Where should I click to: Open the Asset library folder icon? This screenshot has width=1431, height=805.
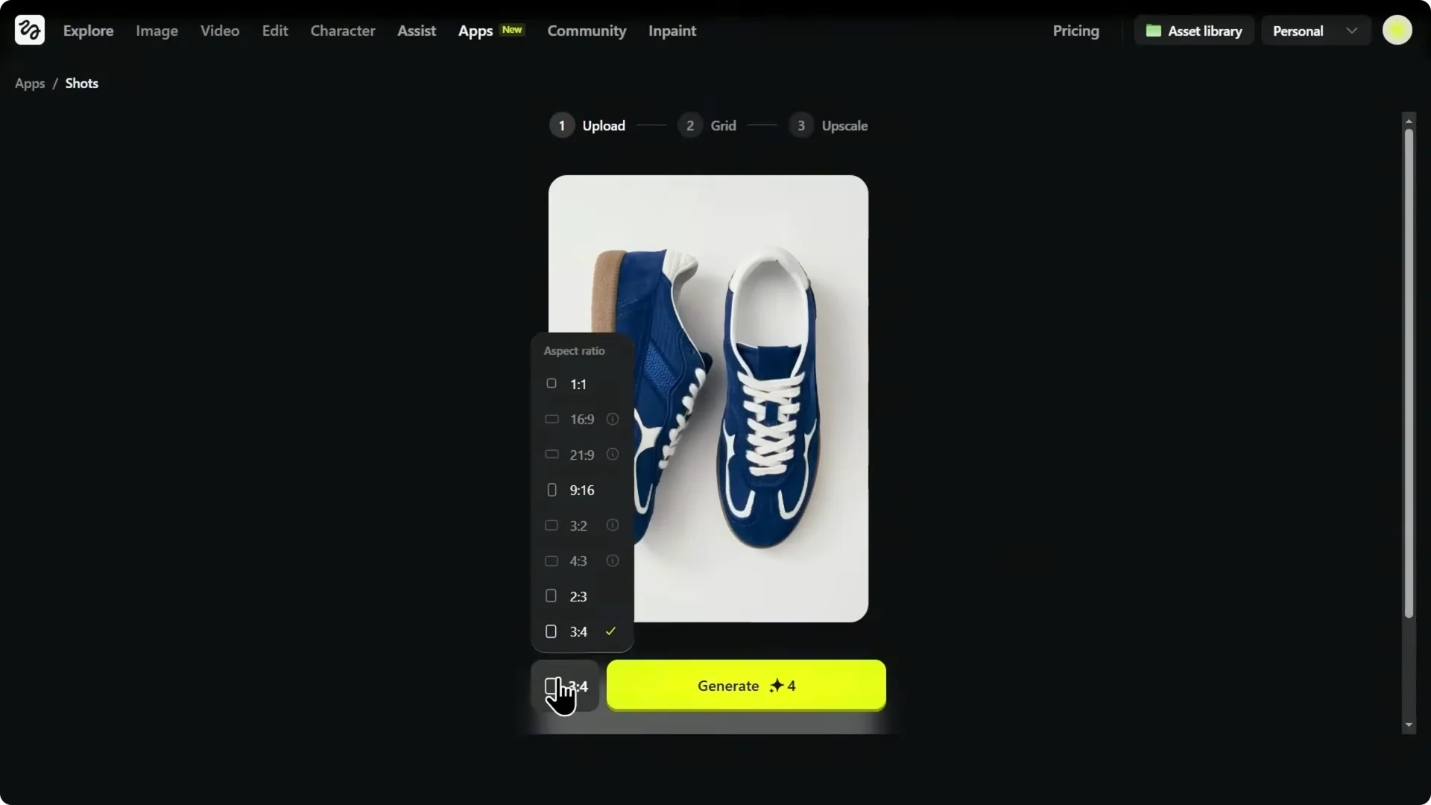pos(1154,31)
